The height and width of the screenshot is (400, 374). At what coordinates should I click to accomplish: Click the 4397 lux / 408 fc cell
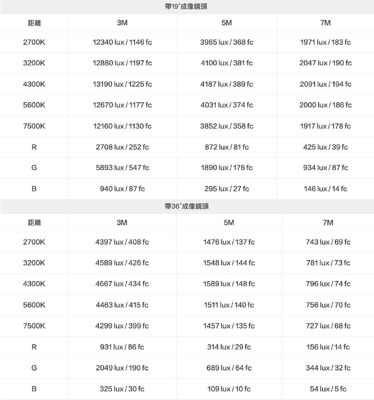pyautogui.click(x=122, y=242)
